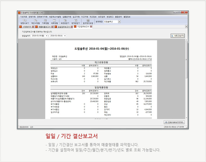Viewport: 206px width, 162px height.
Task: Open the 변경로그 menu
Action: click(x=110, y=17)
